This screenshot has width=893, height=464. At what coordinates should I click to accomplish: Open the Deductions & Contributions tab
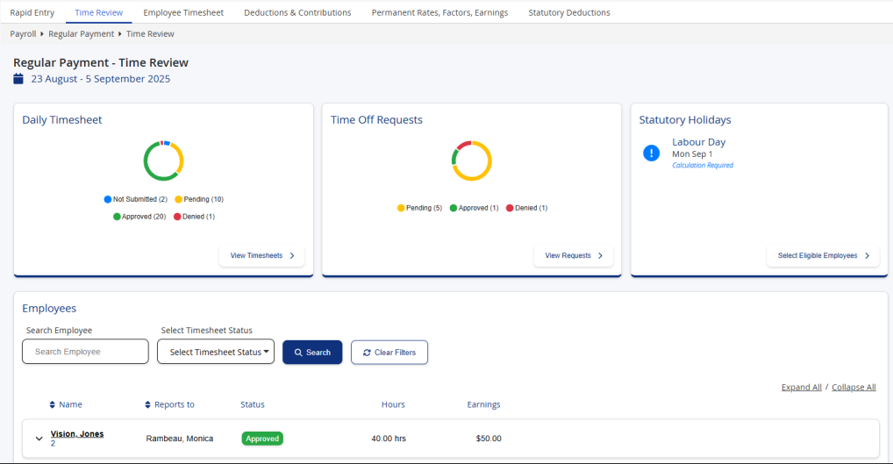click(297, 12)
